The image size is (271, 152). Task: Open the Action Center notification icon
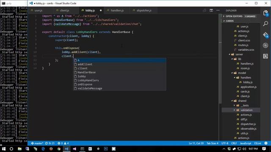tap(264, 149)
